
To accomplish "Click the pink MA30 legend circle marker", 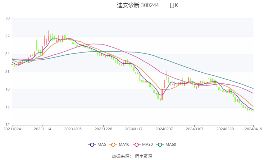I will (x=136, y=145).
